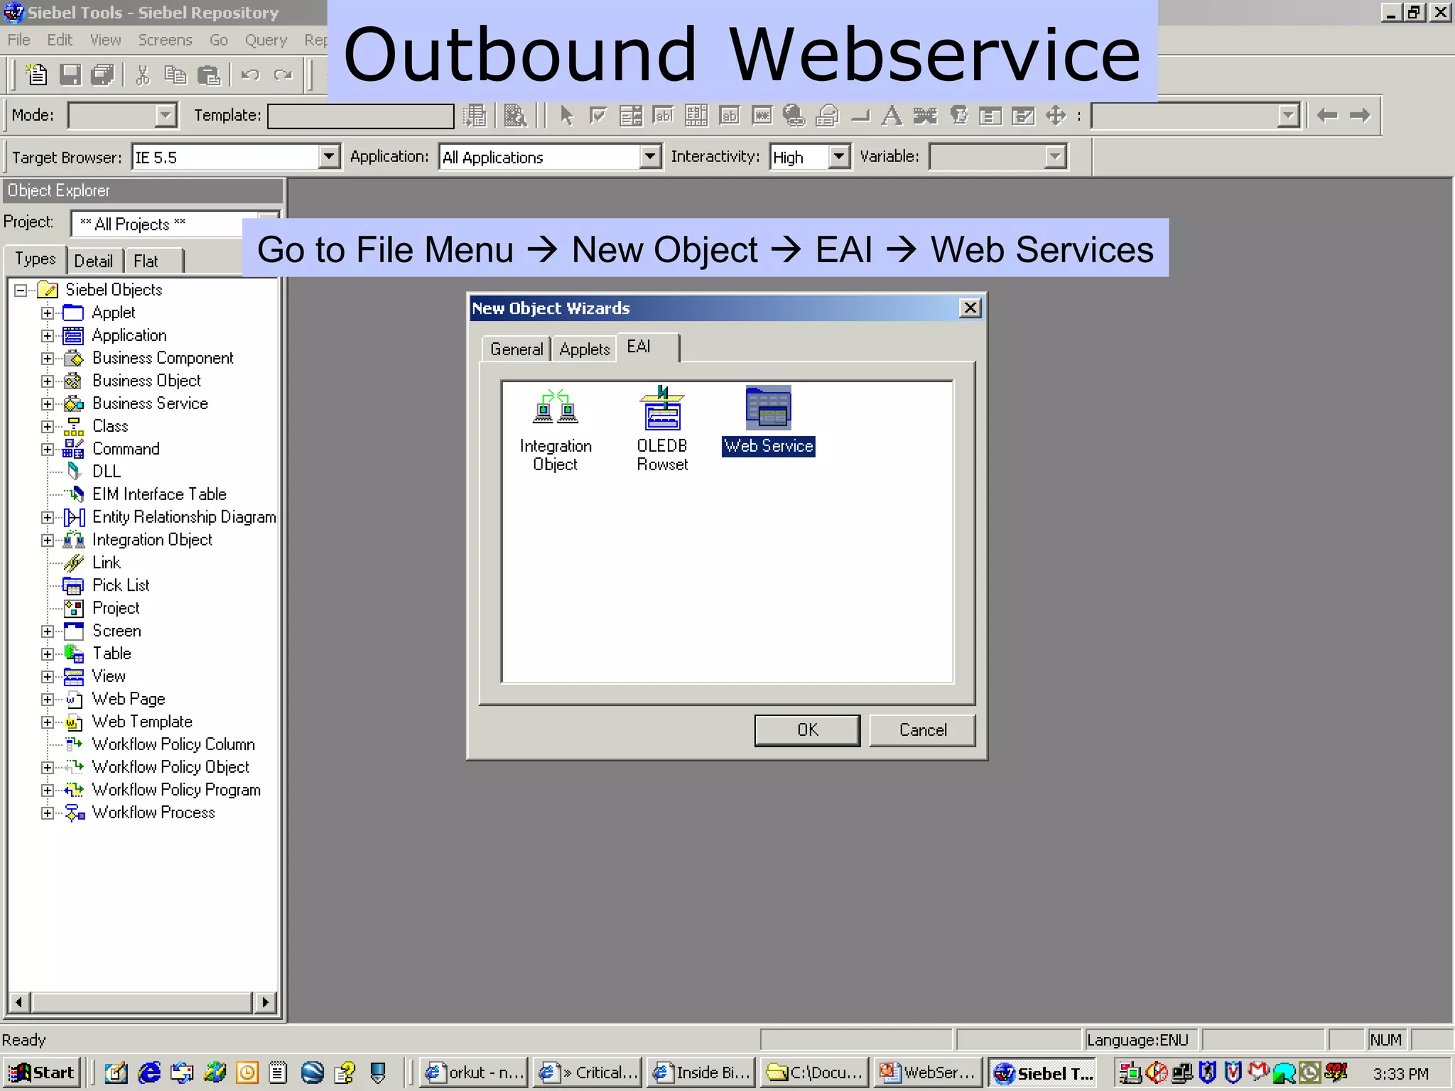Switch to the WebSer... taskbar window
The image size is (1455, 1091).
pos(927,1073)
